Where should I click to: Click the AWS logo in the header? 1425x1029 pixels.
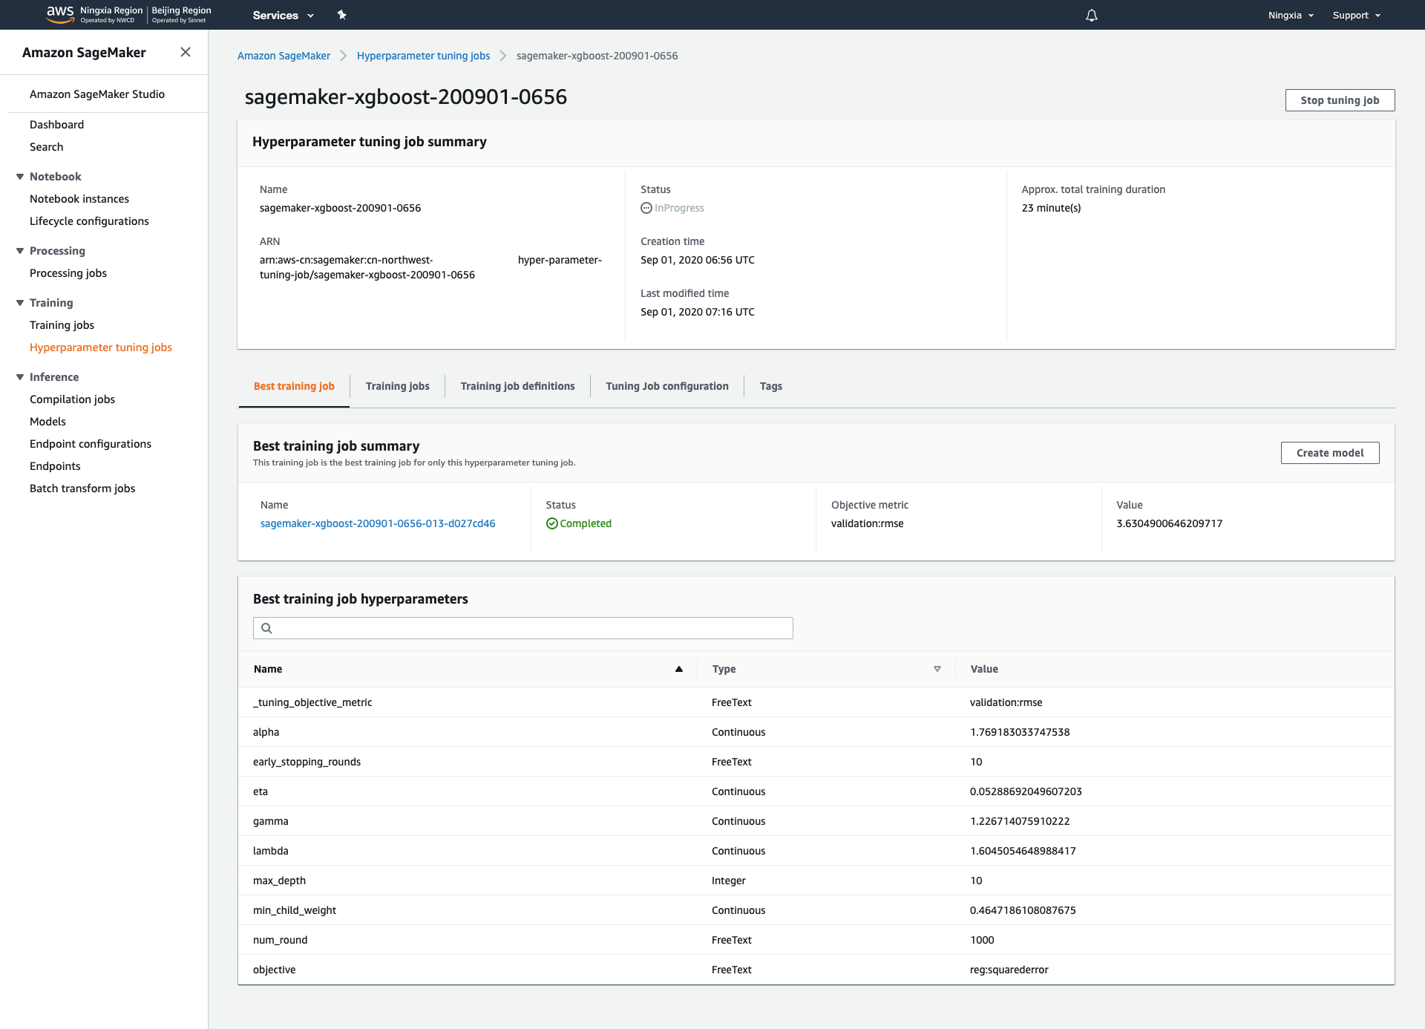60,14
